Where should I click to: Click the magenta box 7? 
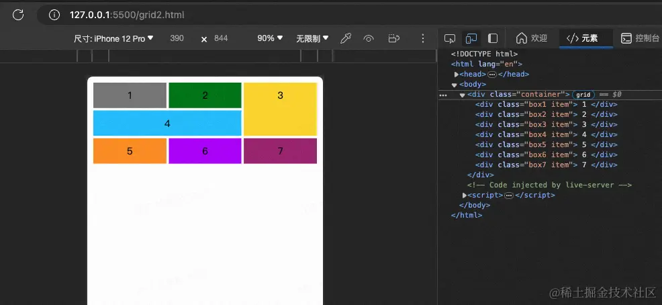(x=280, y=150)
